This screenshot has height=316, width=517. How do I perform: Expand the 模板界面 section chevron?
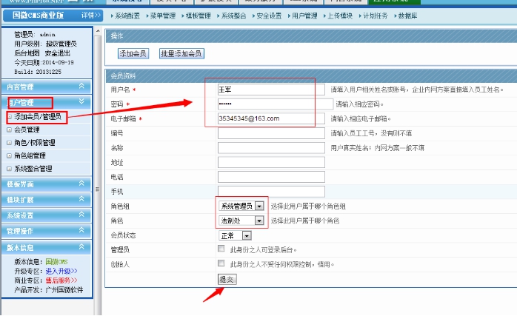pyautogui.click(x=81, y=184)
